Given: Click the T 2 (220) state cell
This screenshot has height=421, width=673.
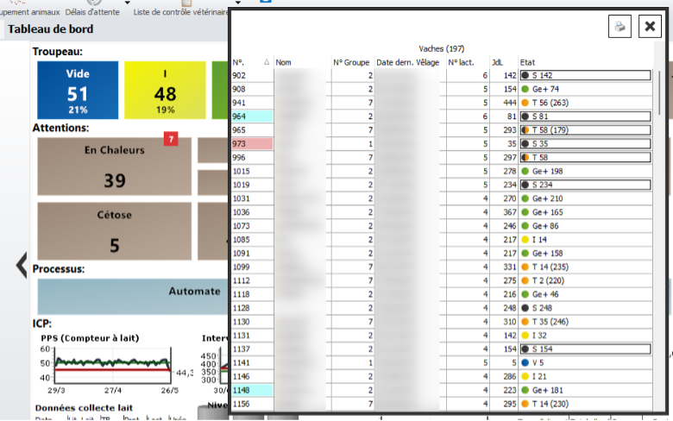Looking at the screenshot, I should click(586, 280).
